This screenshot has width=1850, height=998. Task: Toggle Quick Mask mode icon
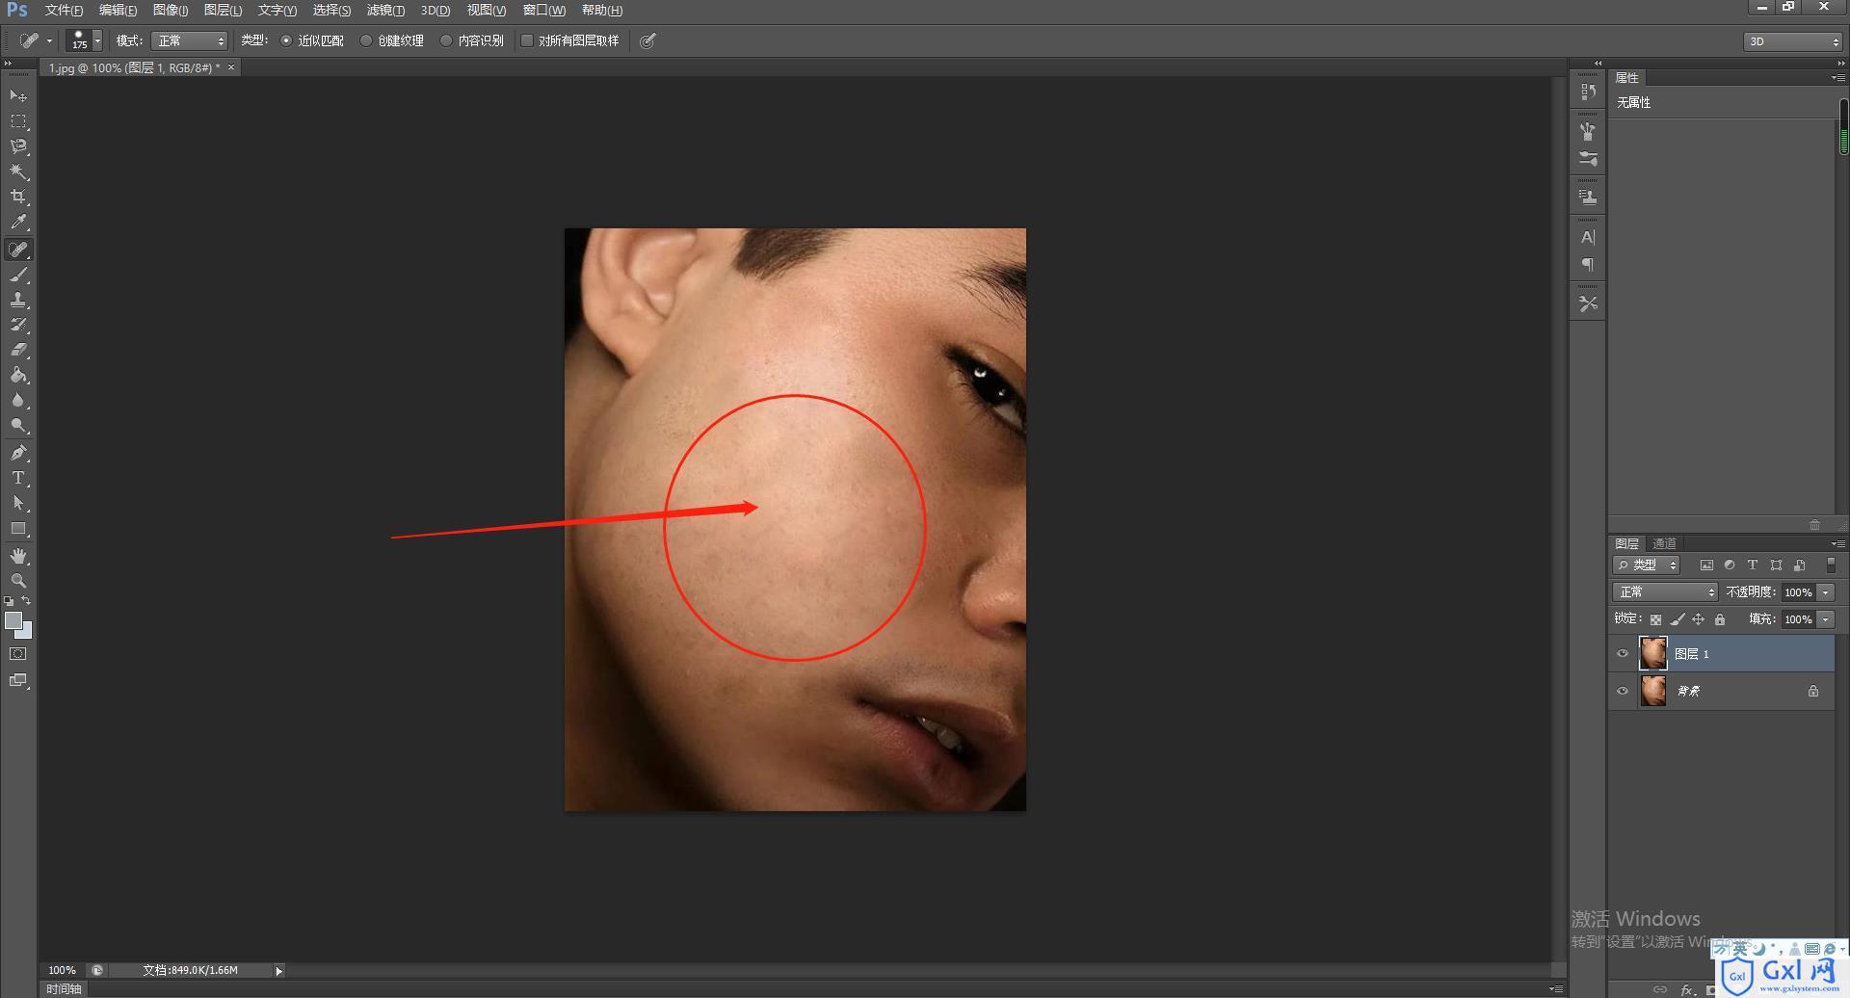point(18,653)
